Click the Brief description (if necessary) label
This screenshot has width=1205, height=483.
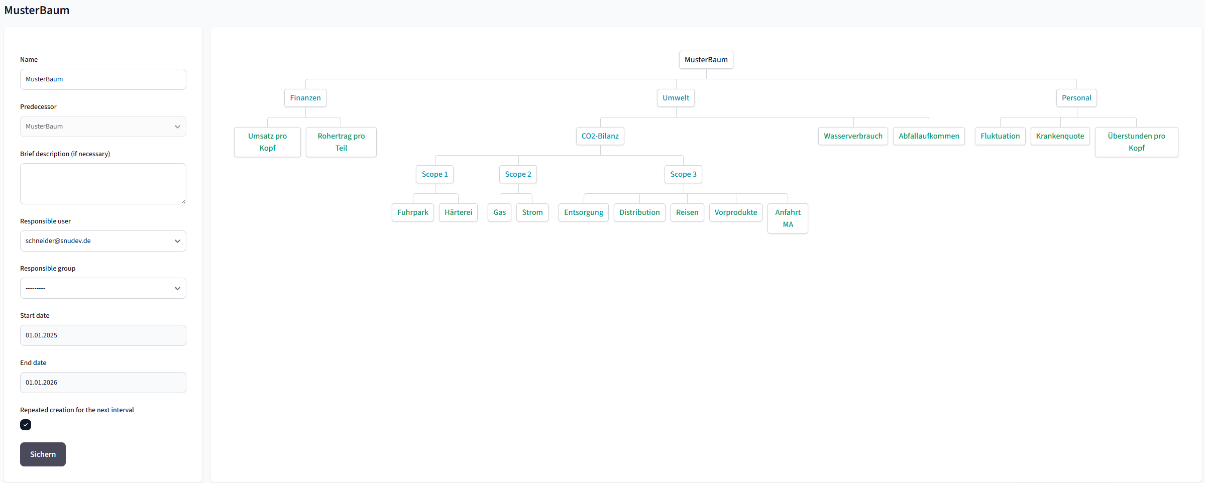point(65,154)
